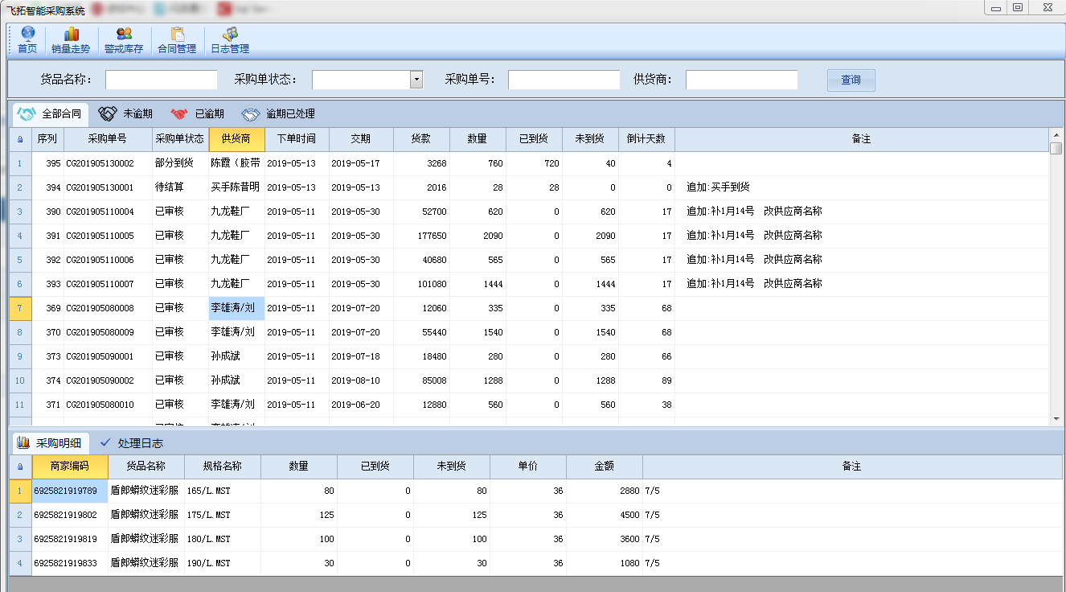Viewport: 1066px width, 592px height.
Task: Sort by the 序列 column header
Action: (47, 139)
